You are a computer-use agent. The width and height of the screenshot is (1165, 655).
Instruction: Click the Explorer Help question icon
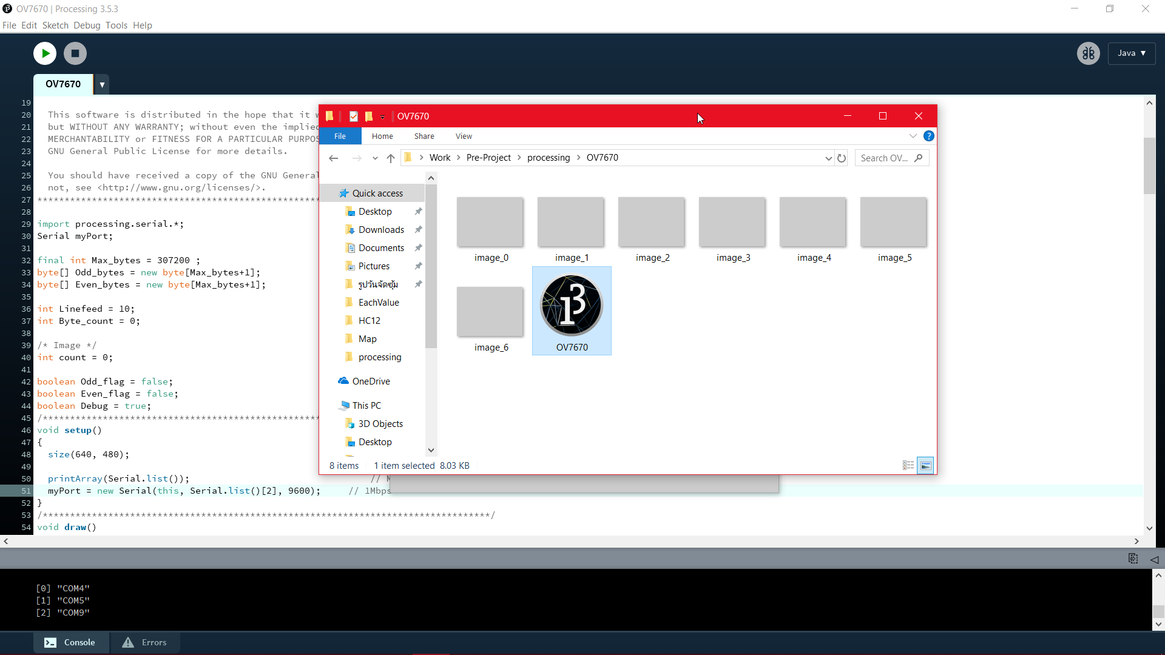coord(928,136)
